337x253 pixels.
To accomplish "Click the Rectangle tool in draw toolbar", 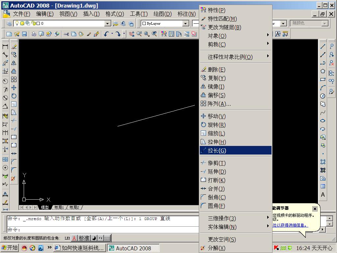I will click(x=323, y=79).
